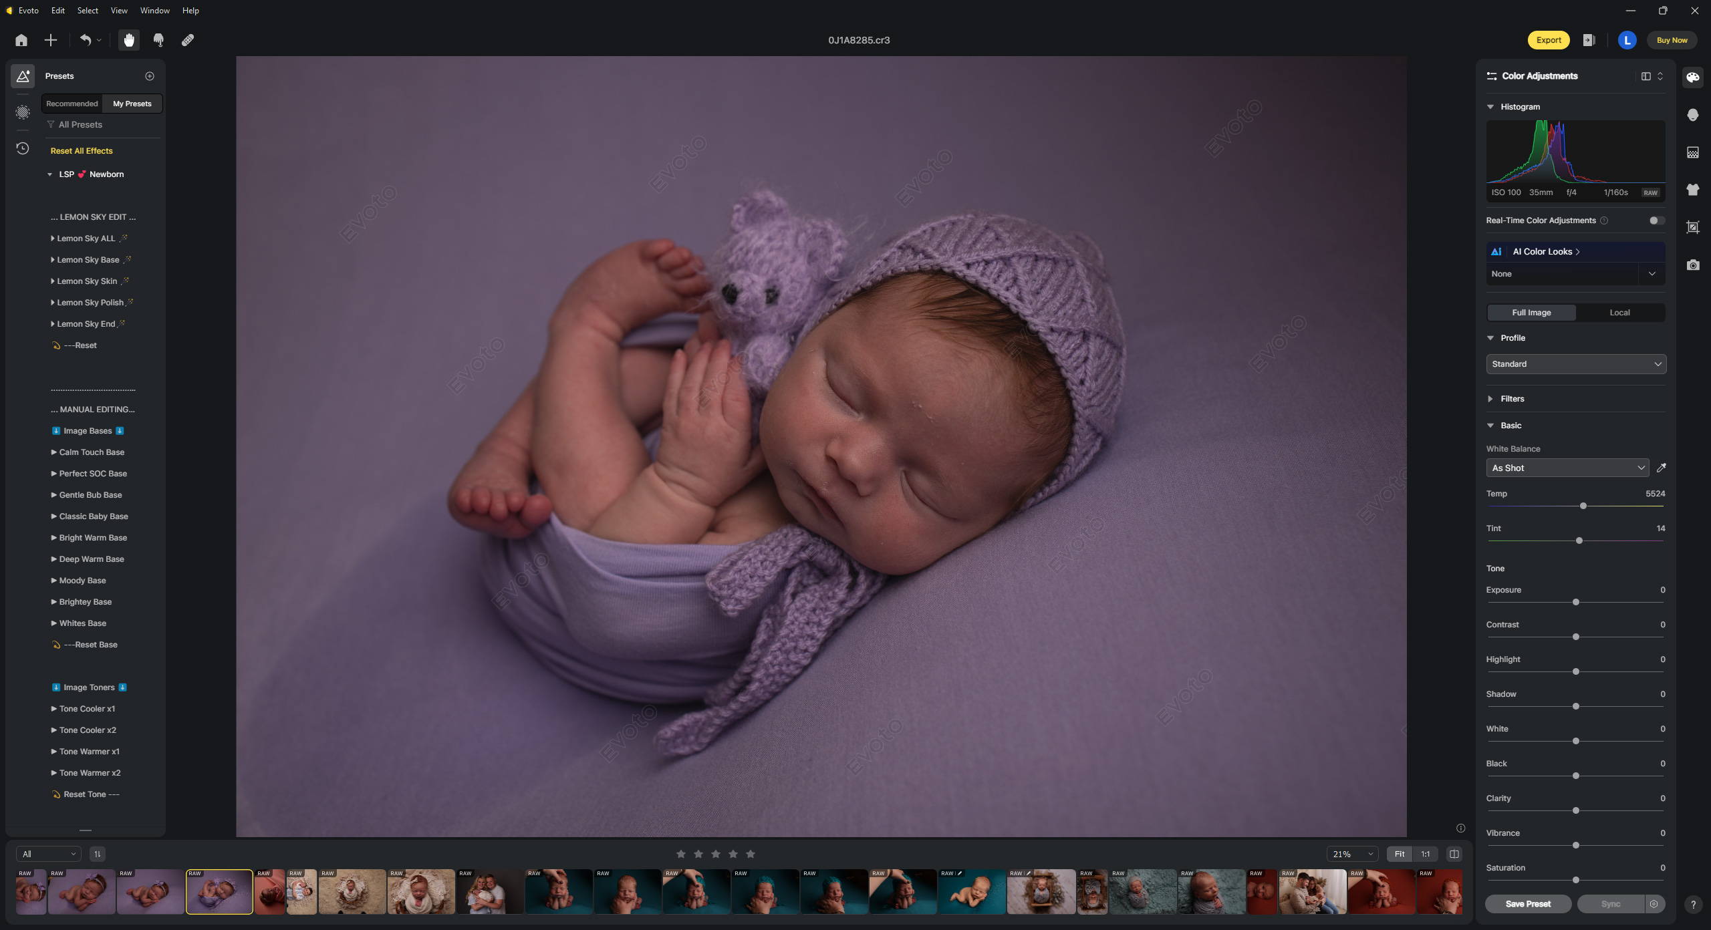Image resolution: width=1711 pixels, height=930 pixels.
Task: Click the yellow Export button
Action: point(1548,40)
